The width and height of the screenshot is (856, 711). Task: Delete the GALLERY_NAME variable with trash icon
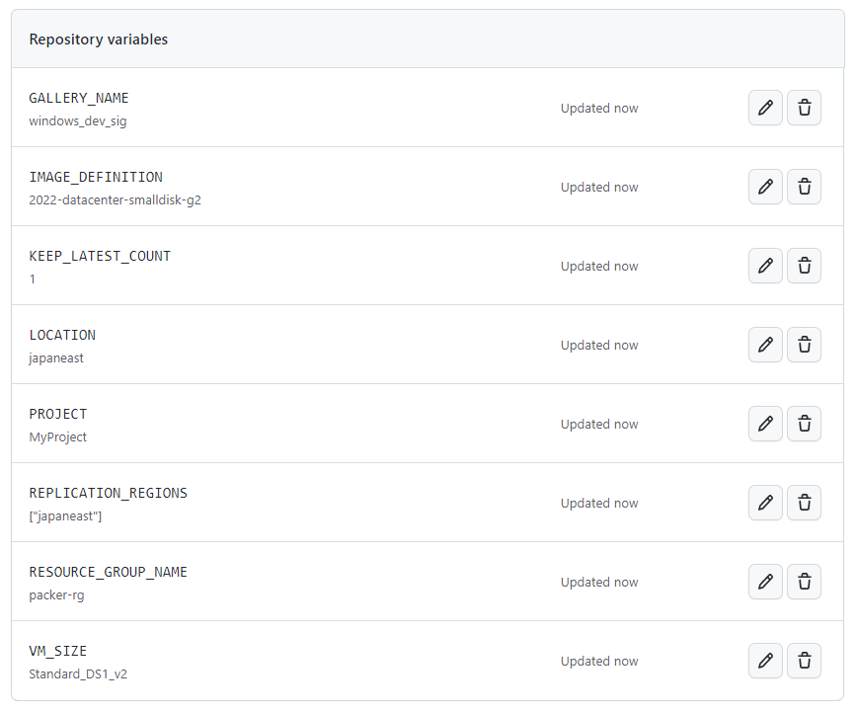click(x=804, y=108)
